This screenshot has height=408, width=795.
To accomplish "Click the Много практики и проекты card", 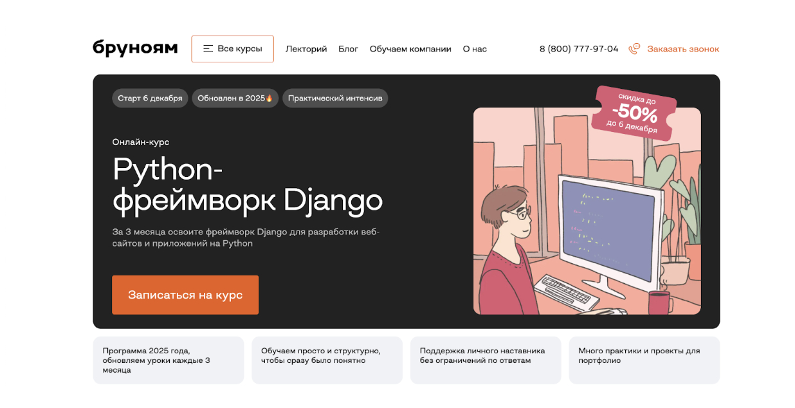I will pos(644,360).
